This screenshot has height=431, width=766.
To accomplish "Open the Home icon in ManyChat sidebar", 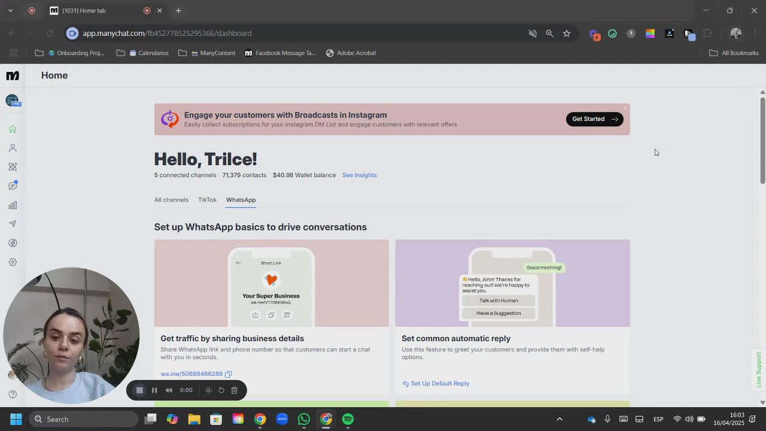I will 13,129.
